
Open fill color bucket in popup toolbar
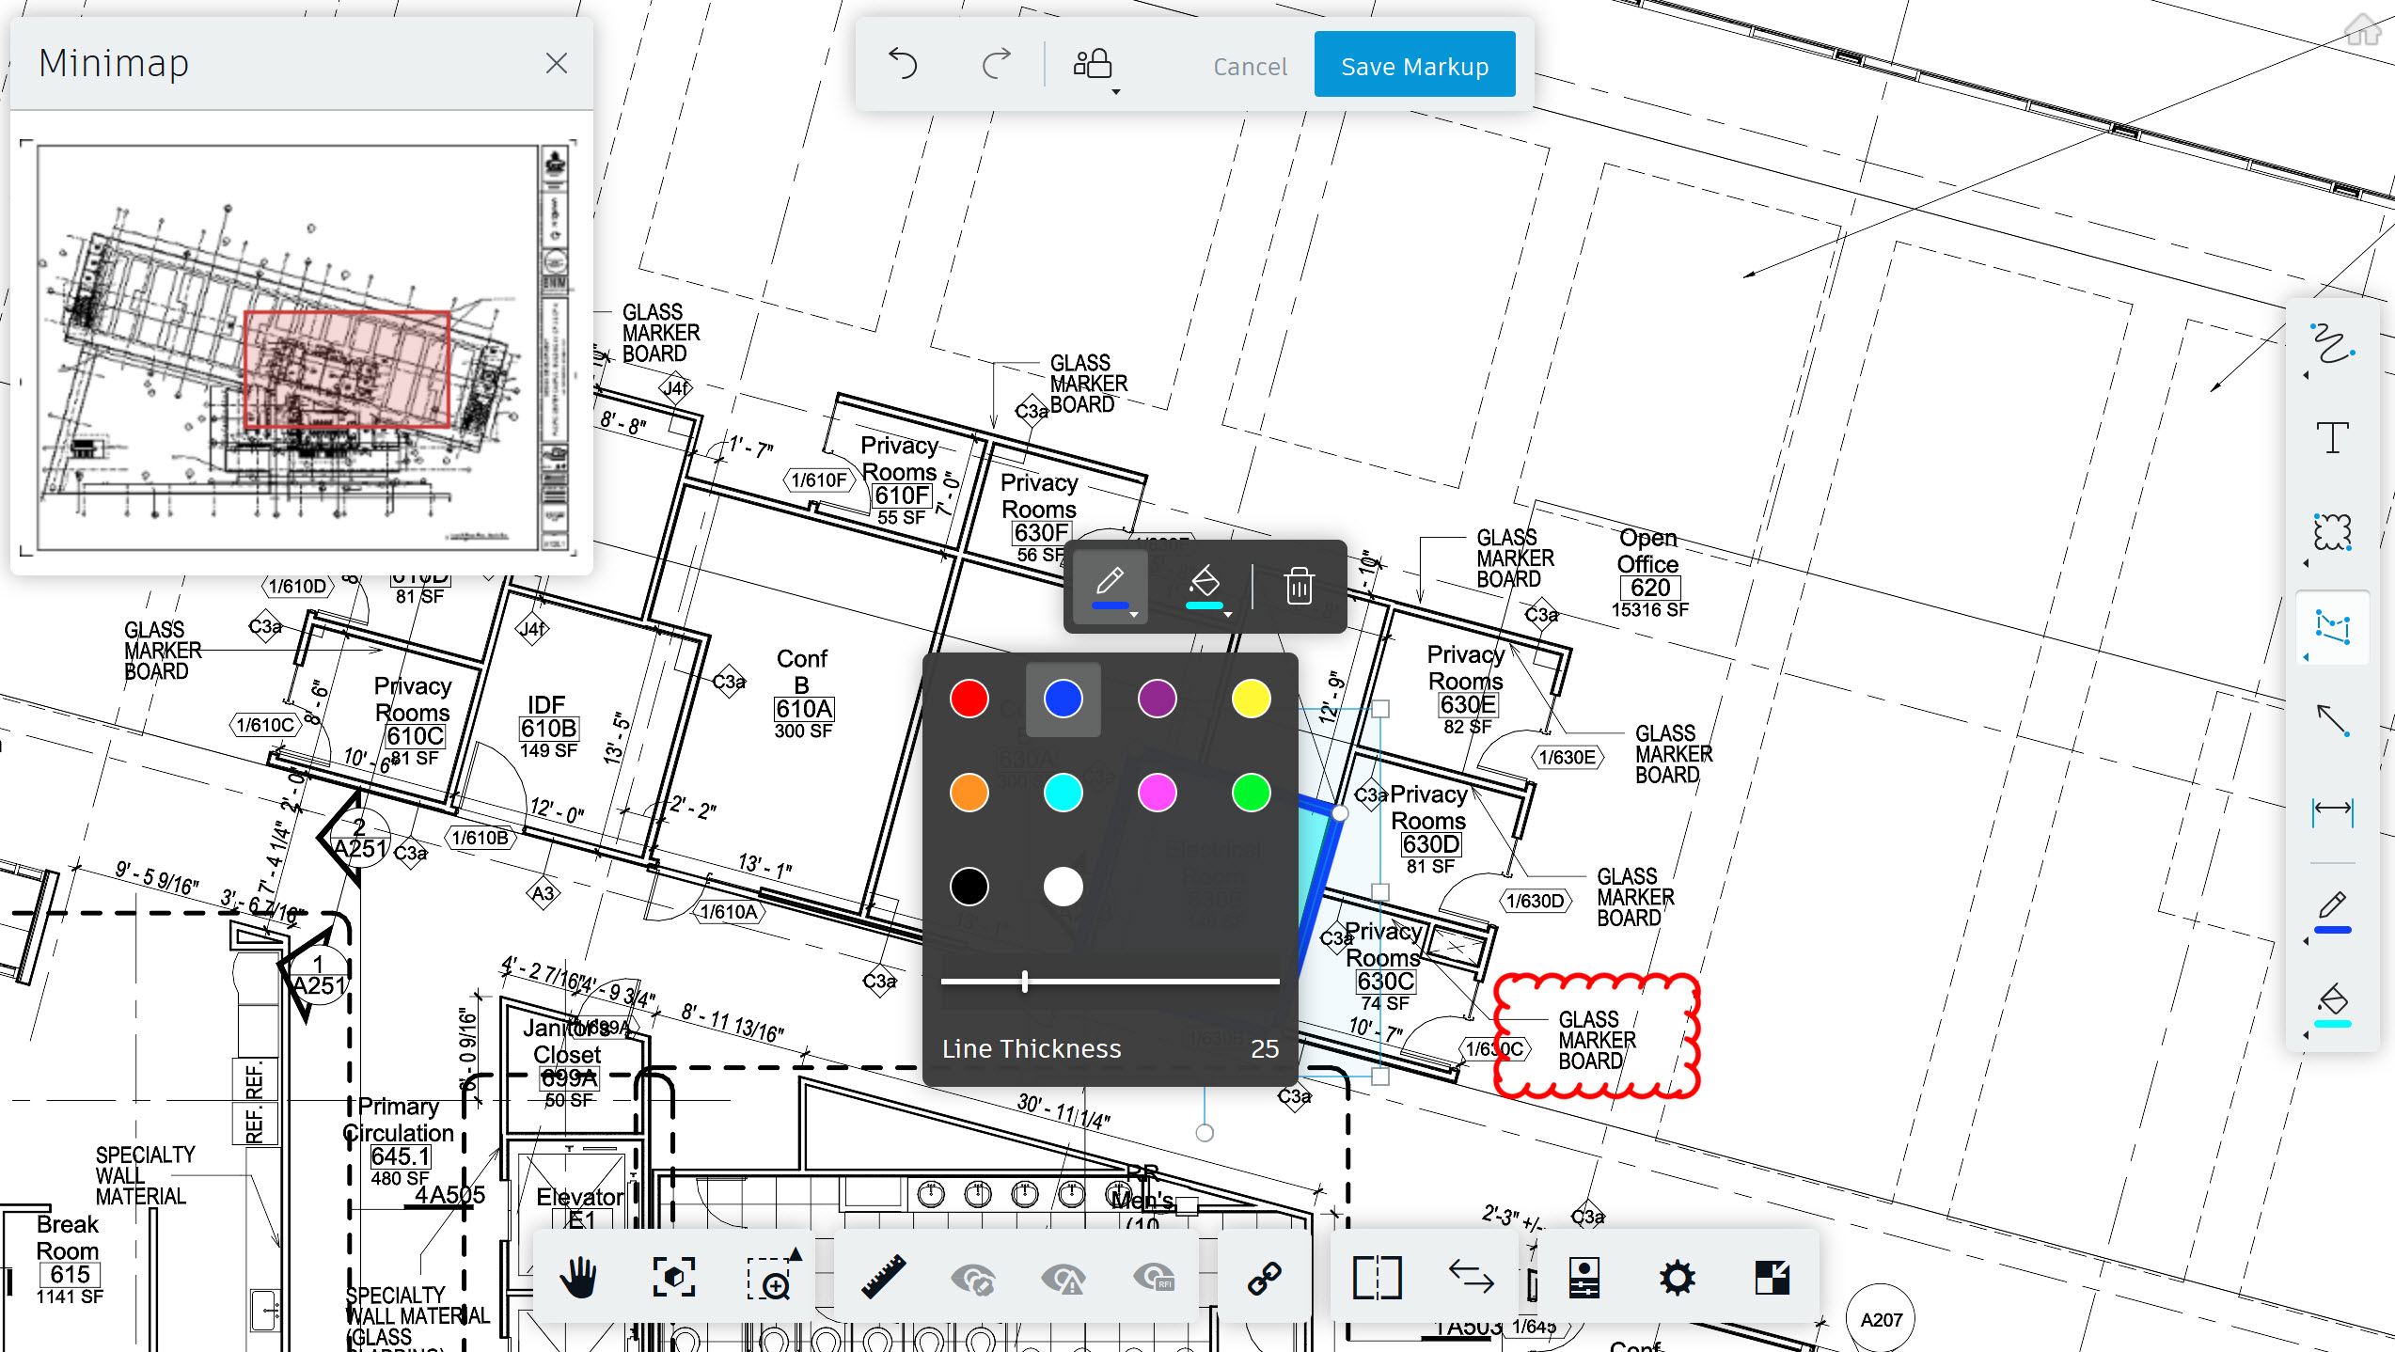click(x=1205, y=587)
